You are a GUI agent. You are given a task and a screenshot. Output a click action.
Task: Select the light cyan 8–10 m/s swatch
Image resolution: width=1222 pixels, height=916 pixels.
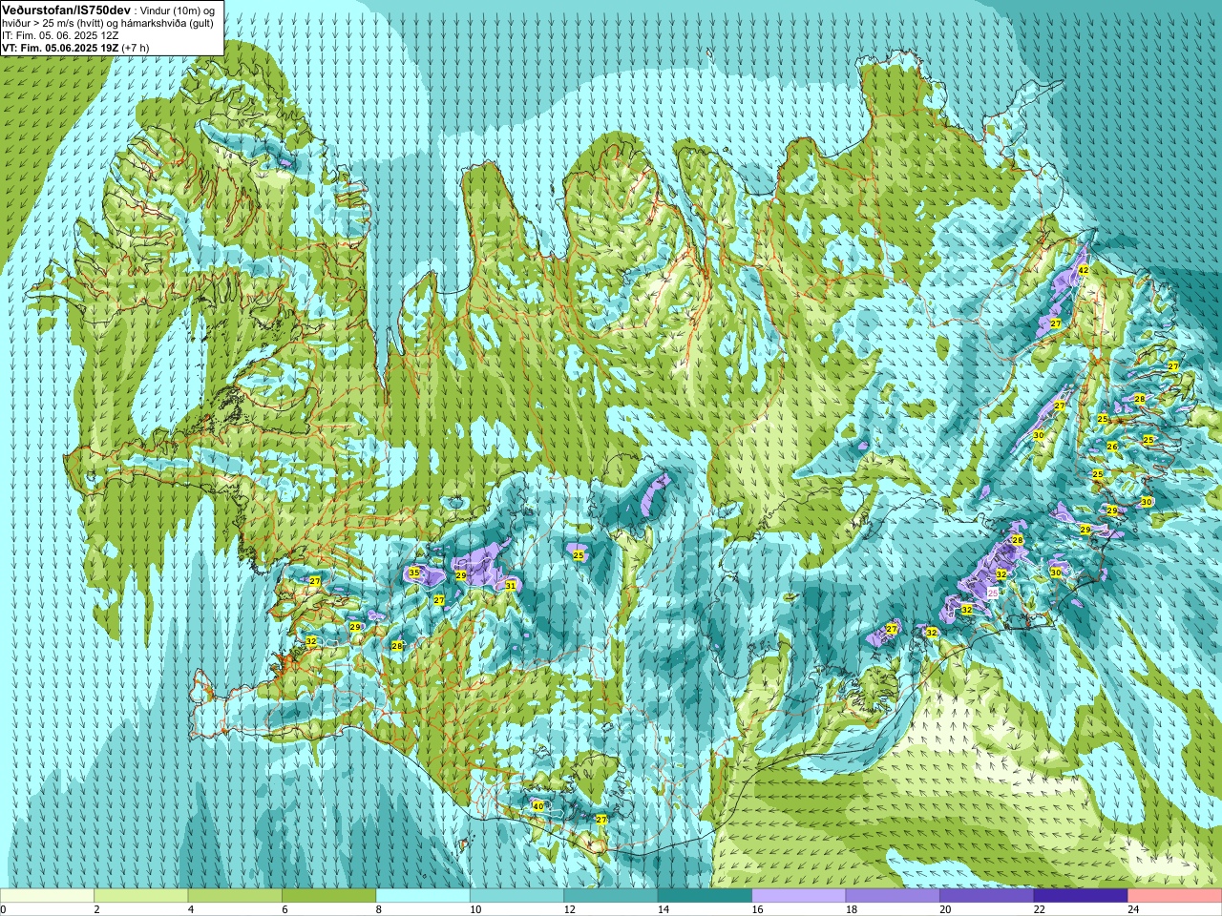pyautogui.click(x=423, y=896)
